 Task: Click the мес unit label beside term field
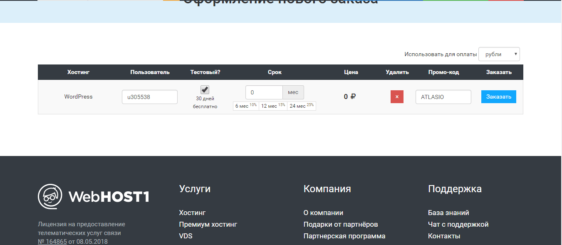point(293,92)
